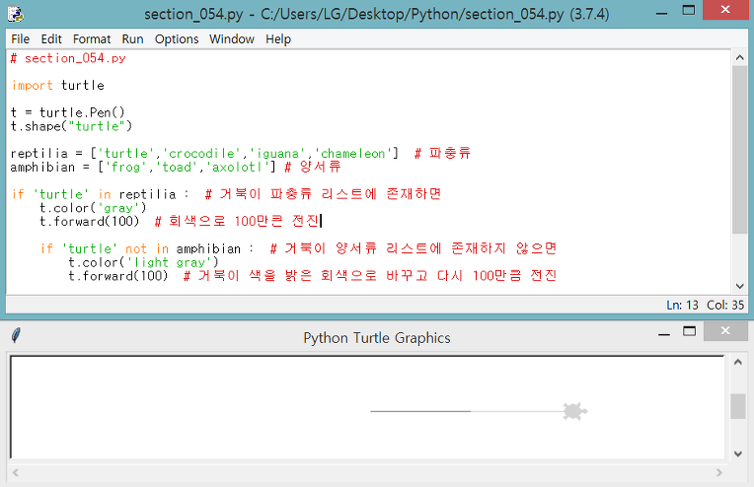Click the "t.color('light gray')" line
This screenshot has height=487, width=754.
tap(143, 262)
